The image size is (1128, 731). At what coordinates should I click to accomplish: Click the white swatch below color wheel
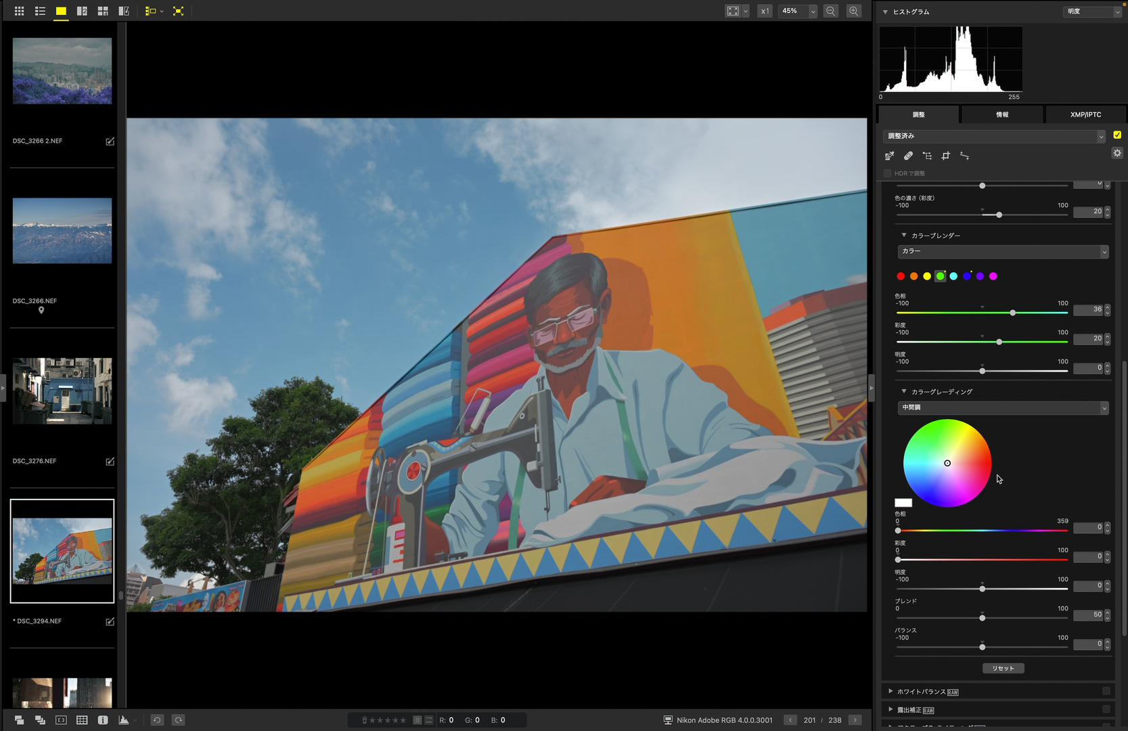[903, 503]
